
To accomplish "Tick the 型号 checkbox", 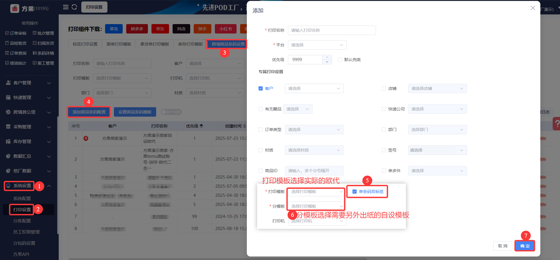I will 384,150.
